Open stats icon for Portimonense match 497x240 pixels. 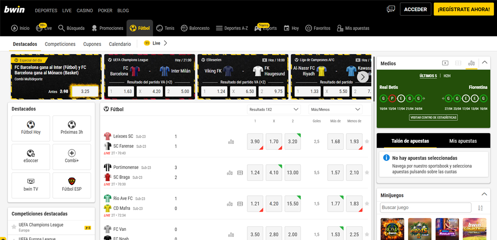230,173
